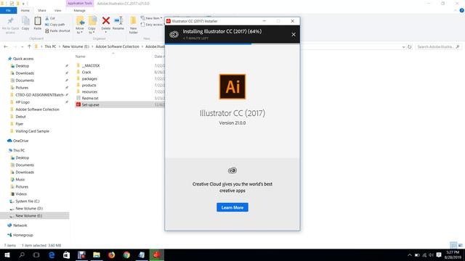
Task: Select Homegroup in navigation pane
Action: [x=23, y=235]
